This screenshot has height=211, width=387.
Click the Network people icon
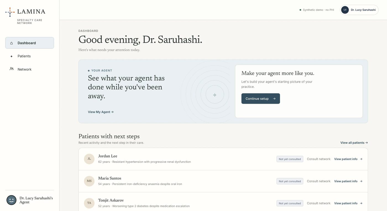pos(12,69)
